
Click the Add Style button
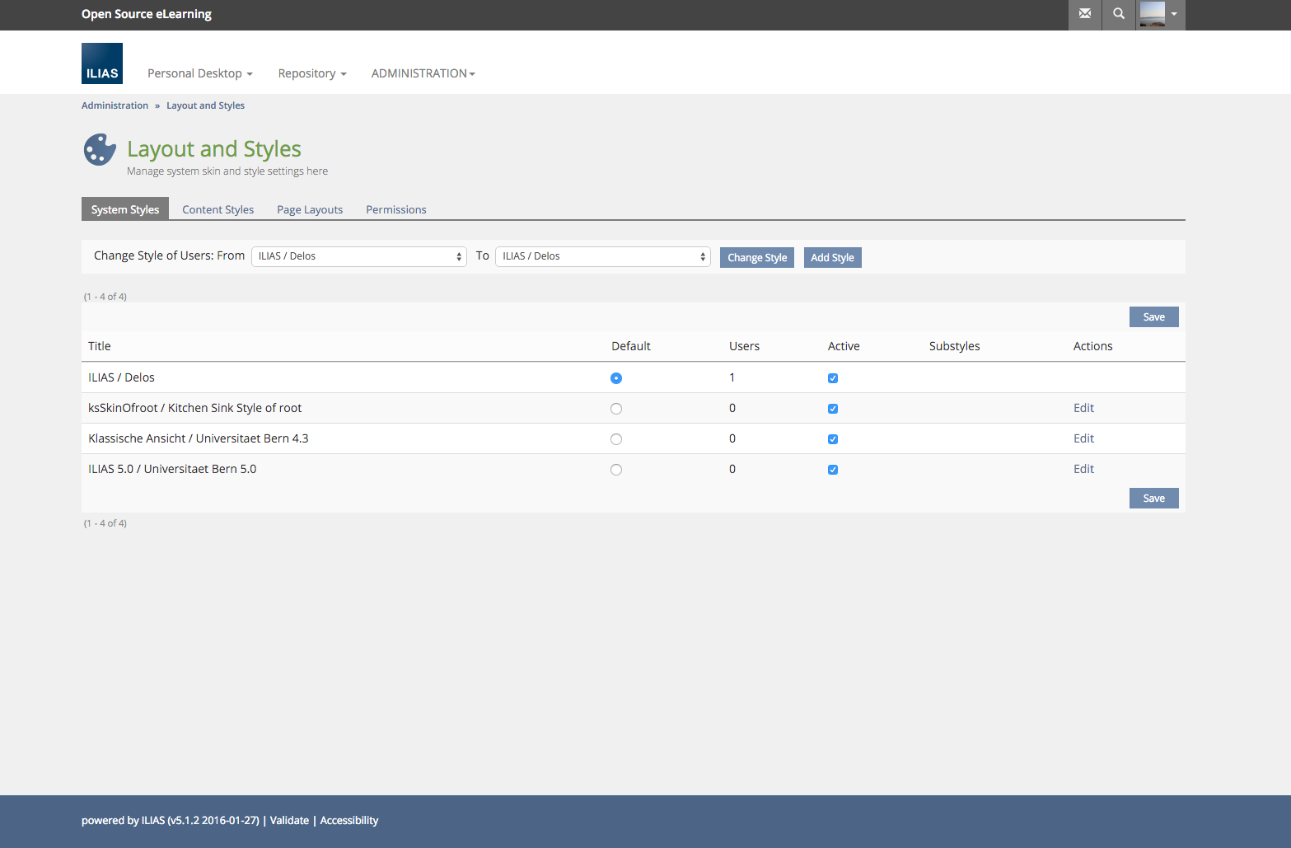[x=832, y=257]
